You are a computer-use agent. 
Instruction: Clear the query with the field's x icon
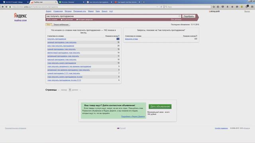[x=180, y=16]
